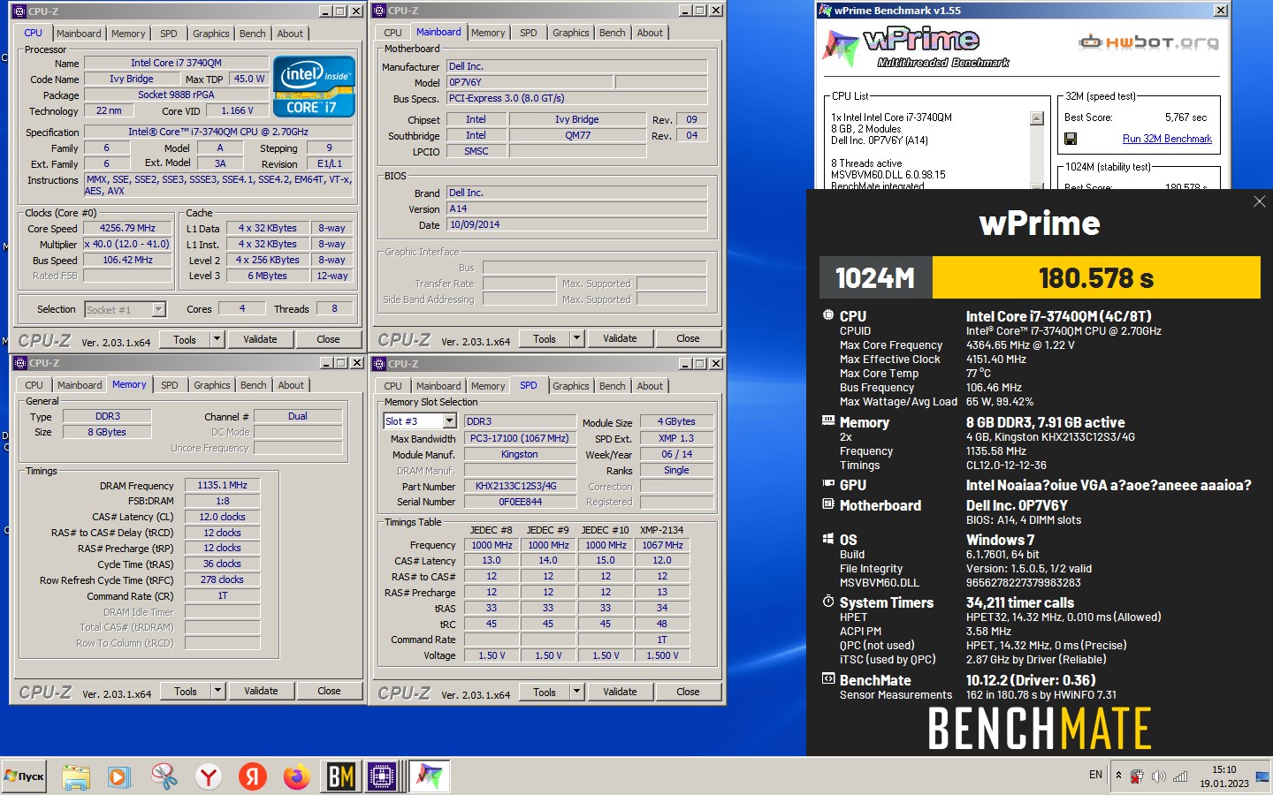
Task: Click CPU-Z title icon in Memory window
Action: (19, 363)
